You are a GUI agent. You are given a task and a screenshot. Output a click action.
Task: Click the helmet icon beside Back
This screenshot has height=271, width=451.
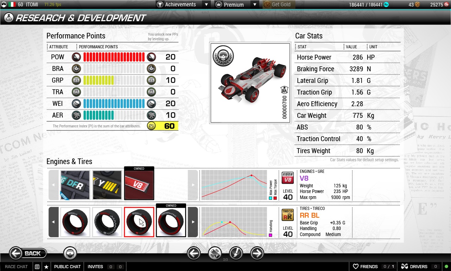click(70, 253)
